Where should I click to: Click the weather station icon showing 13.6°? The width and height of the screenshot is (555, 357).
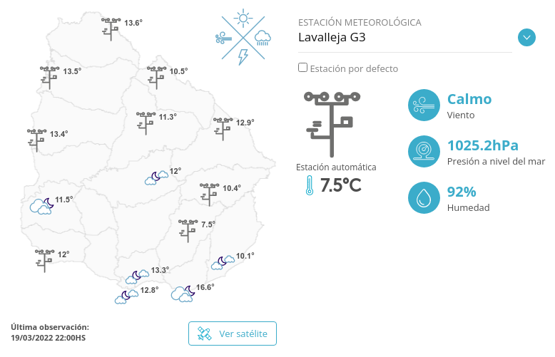click(111, 29)
